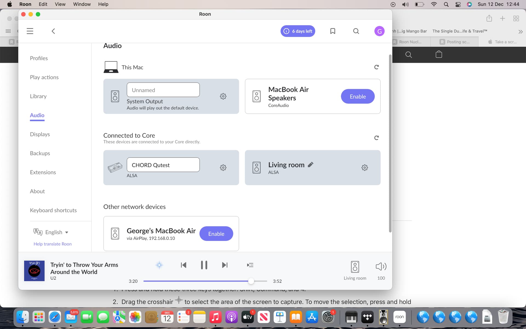Open Help translate Roon link
The image size is (526, 329).
pos(52,244)
